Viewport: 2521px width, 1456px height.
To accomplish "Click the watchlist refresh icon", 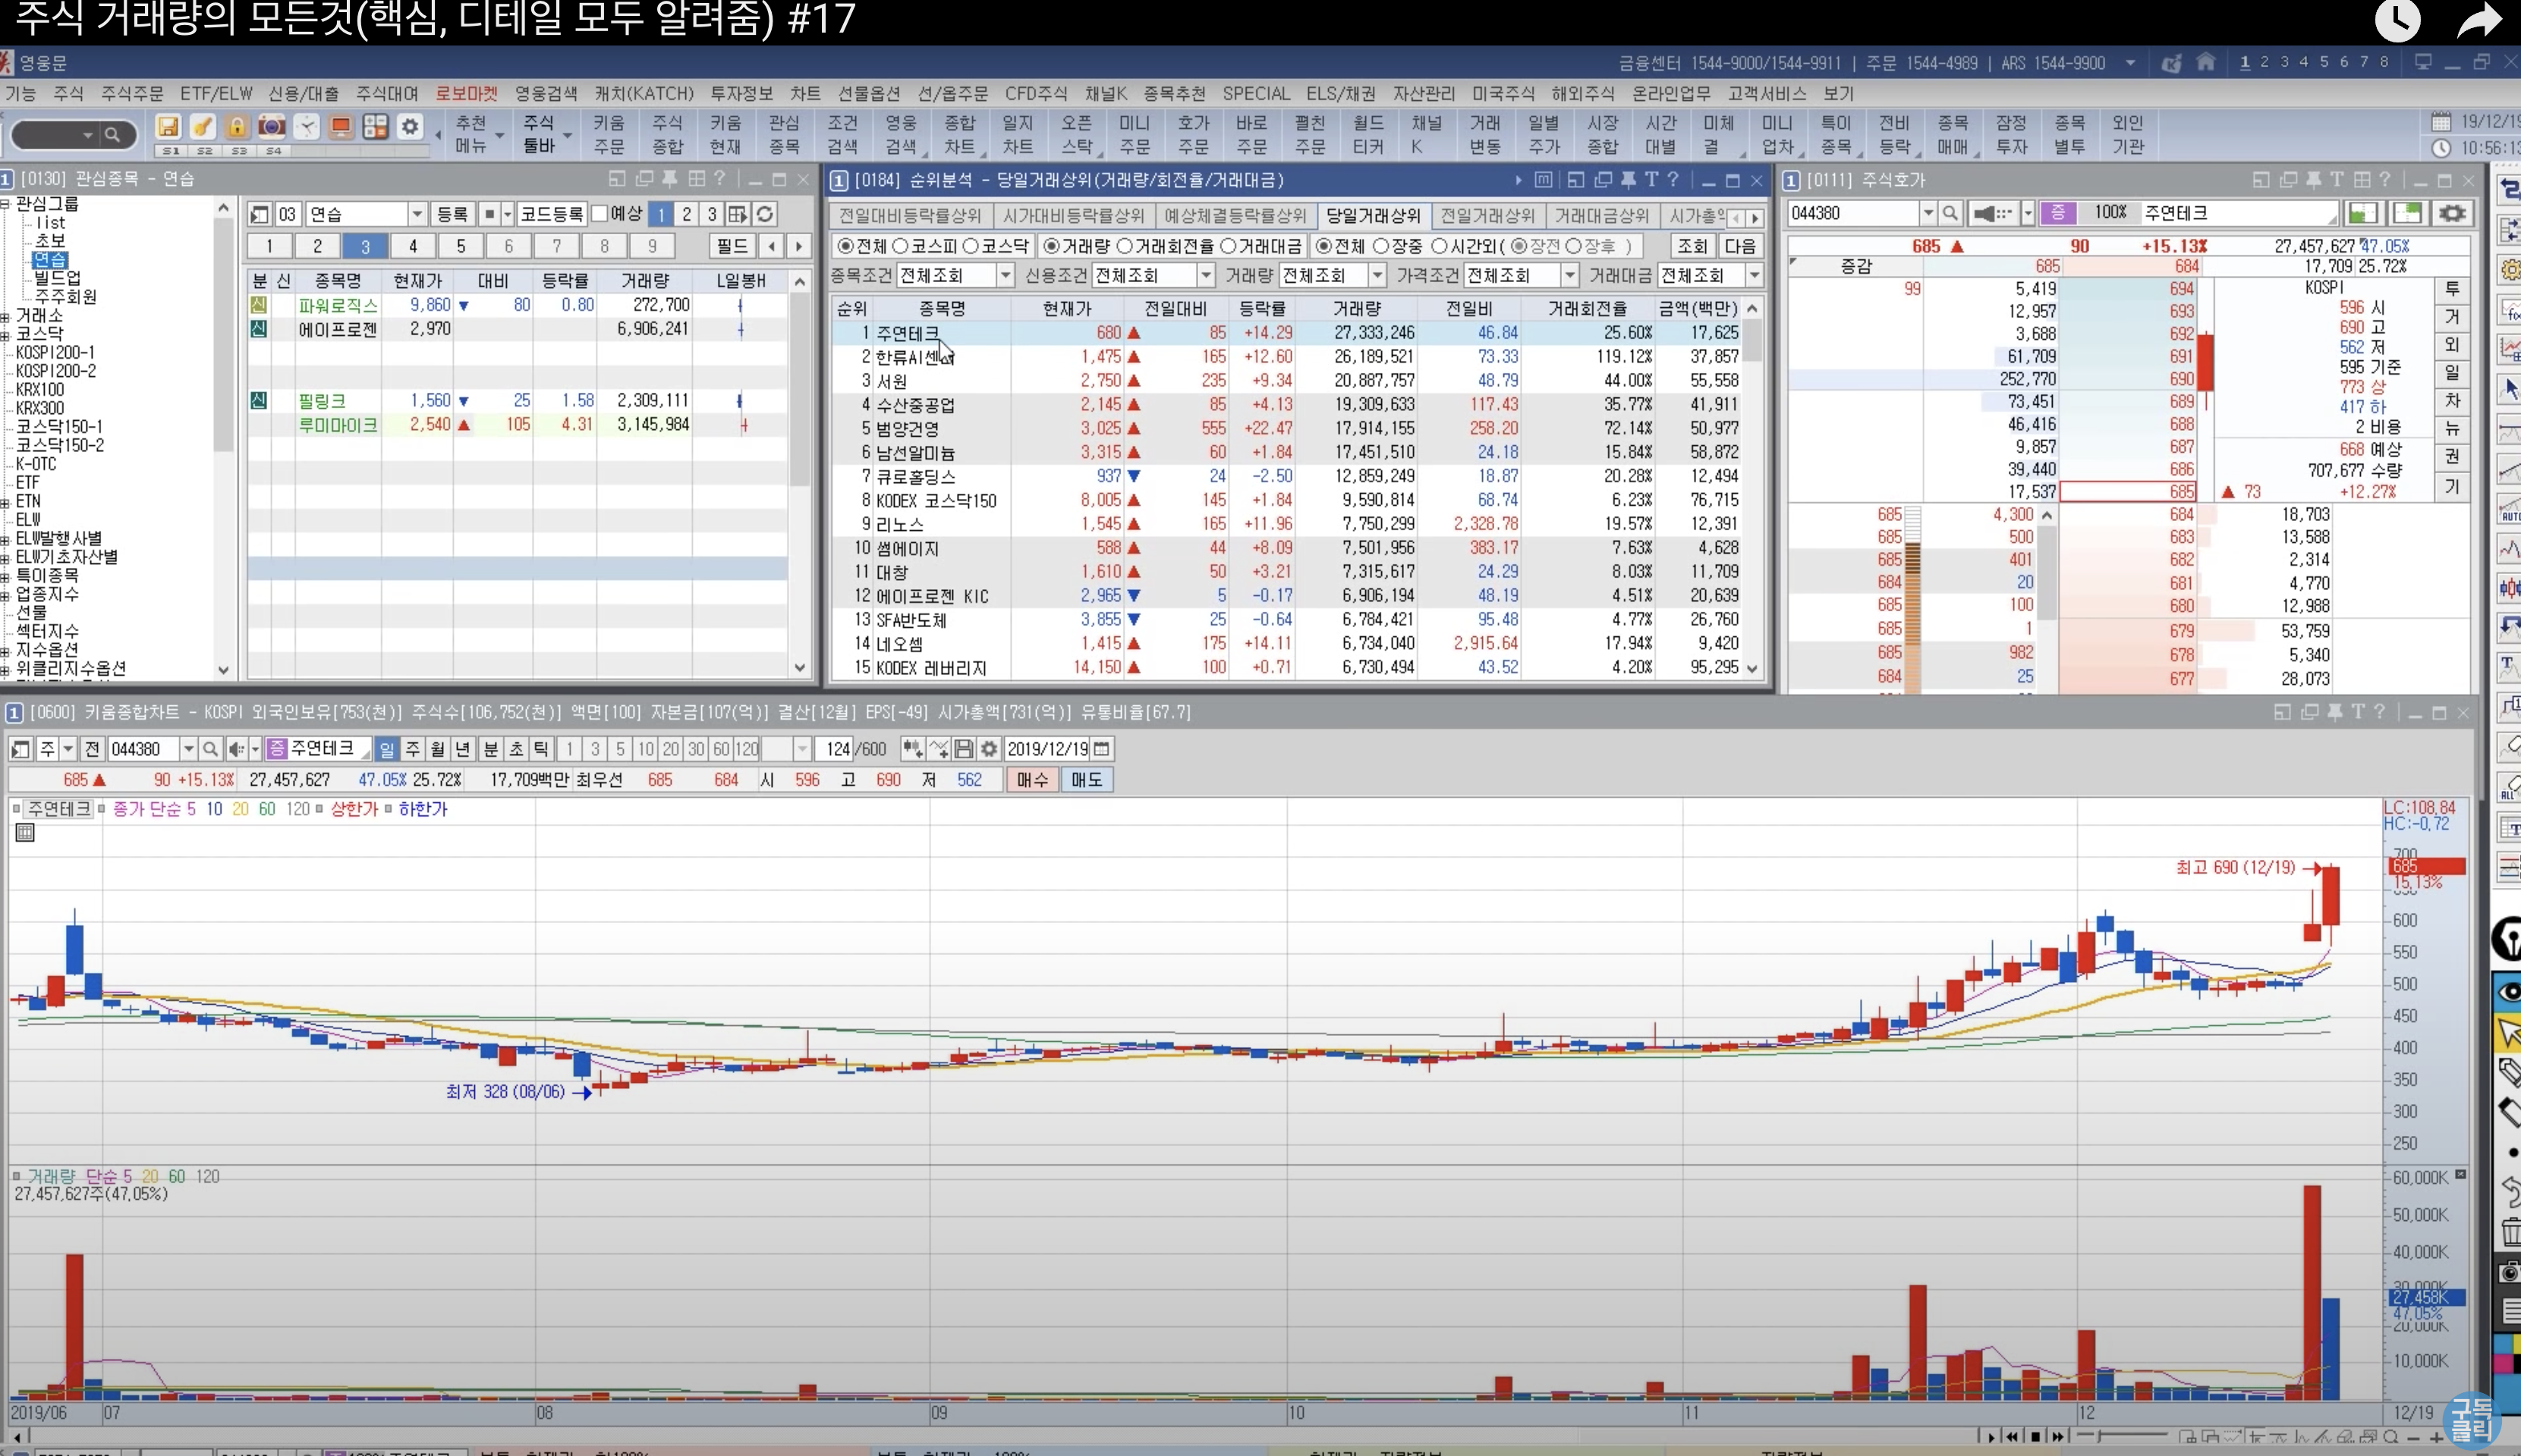I will (765, 214).
